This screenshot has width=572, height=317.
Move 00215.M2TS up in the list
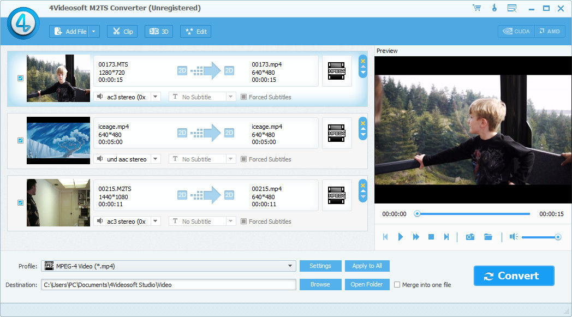pos(362,191)
